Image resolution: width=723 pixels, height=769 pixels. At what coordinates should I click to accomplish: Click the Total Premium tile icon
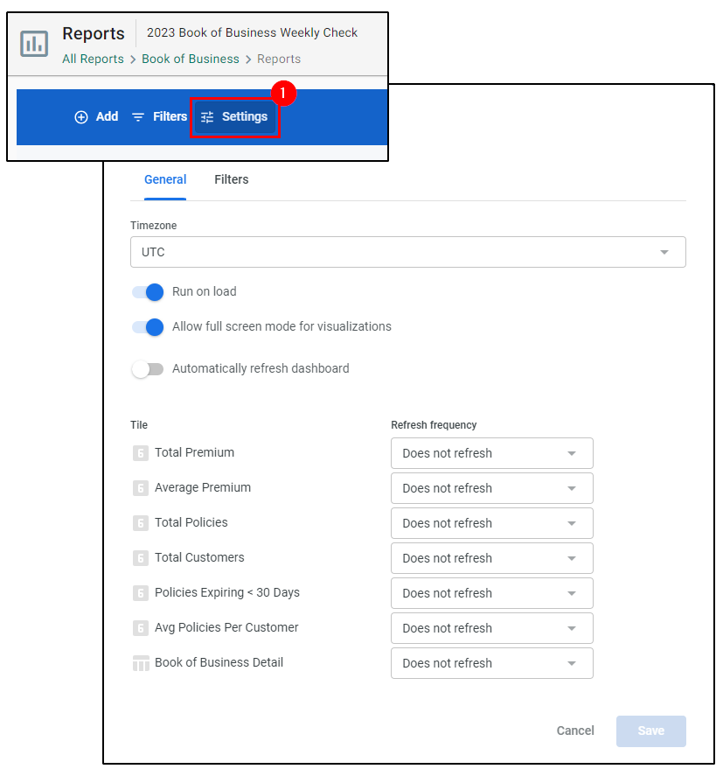coord(141,452)
